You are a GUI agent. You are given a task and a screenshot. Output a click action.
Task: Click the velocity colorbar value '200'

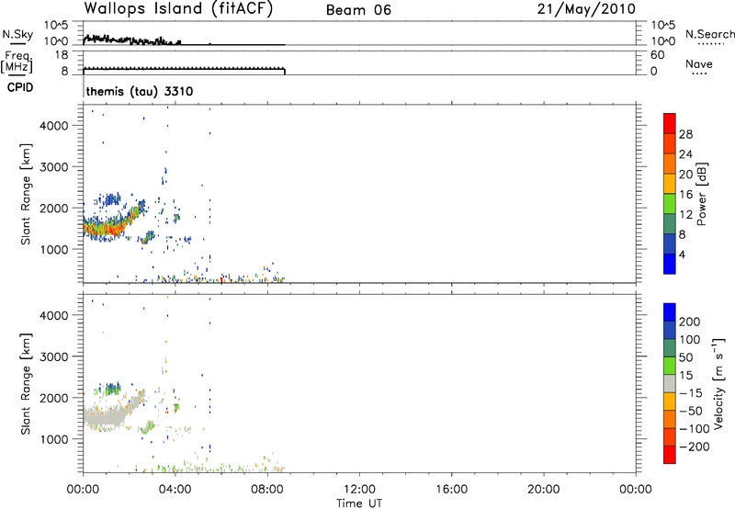pos(690,322)
